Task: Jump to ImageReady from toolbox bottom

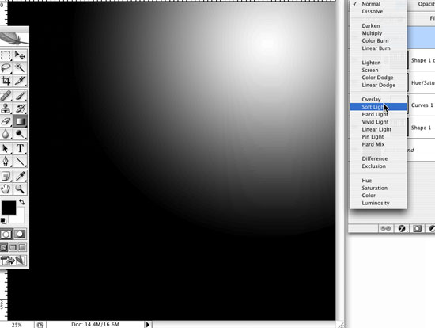Action: (13, 261)
